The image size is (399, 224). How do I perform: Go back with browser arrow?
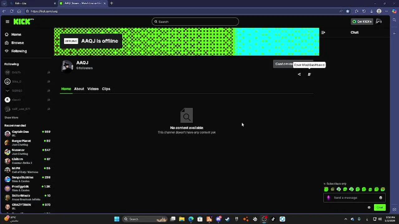click(x=4, y=11)
